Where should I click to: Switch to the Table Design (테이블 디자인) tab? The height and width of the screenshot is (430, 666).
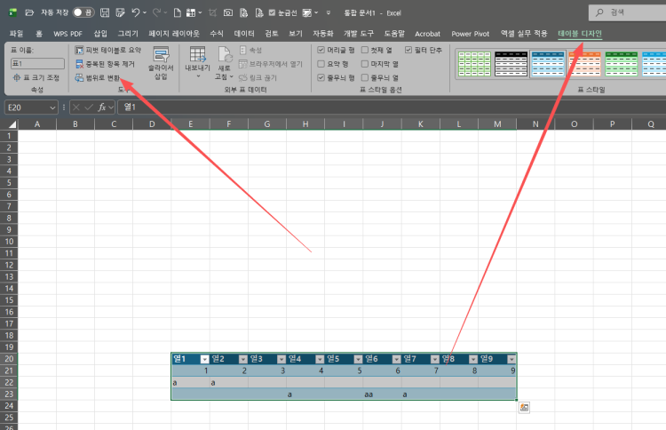tap(579, 33)
